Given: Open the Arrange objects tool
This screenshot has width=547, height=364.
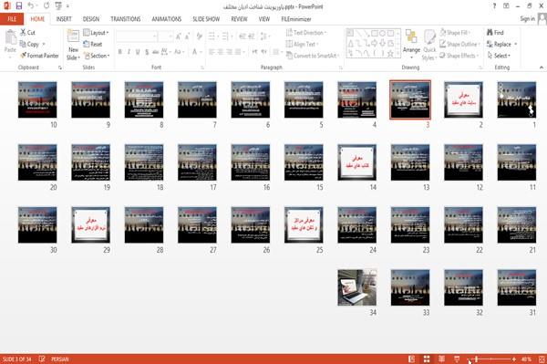Looking at the screenshot, I should click(411, 45).
